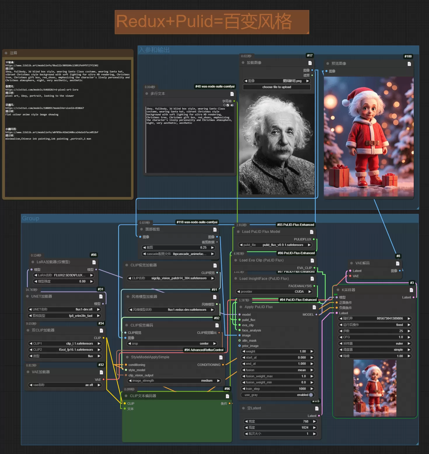
Task: Click the document icon on 加载图像 node
Action: coord(310,63)
